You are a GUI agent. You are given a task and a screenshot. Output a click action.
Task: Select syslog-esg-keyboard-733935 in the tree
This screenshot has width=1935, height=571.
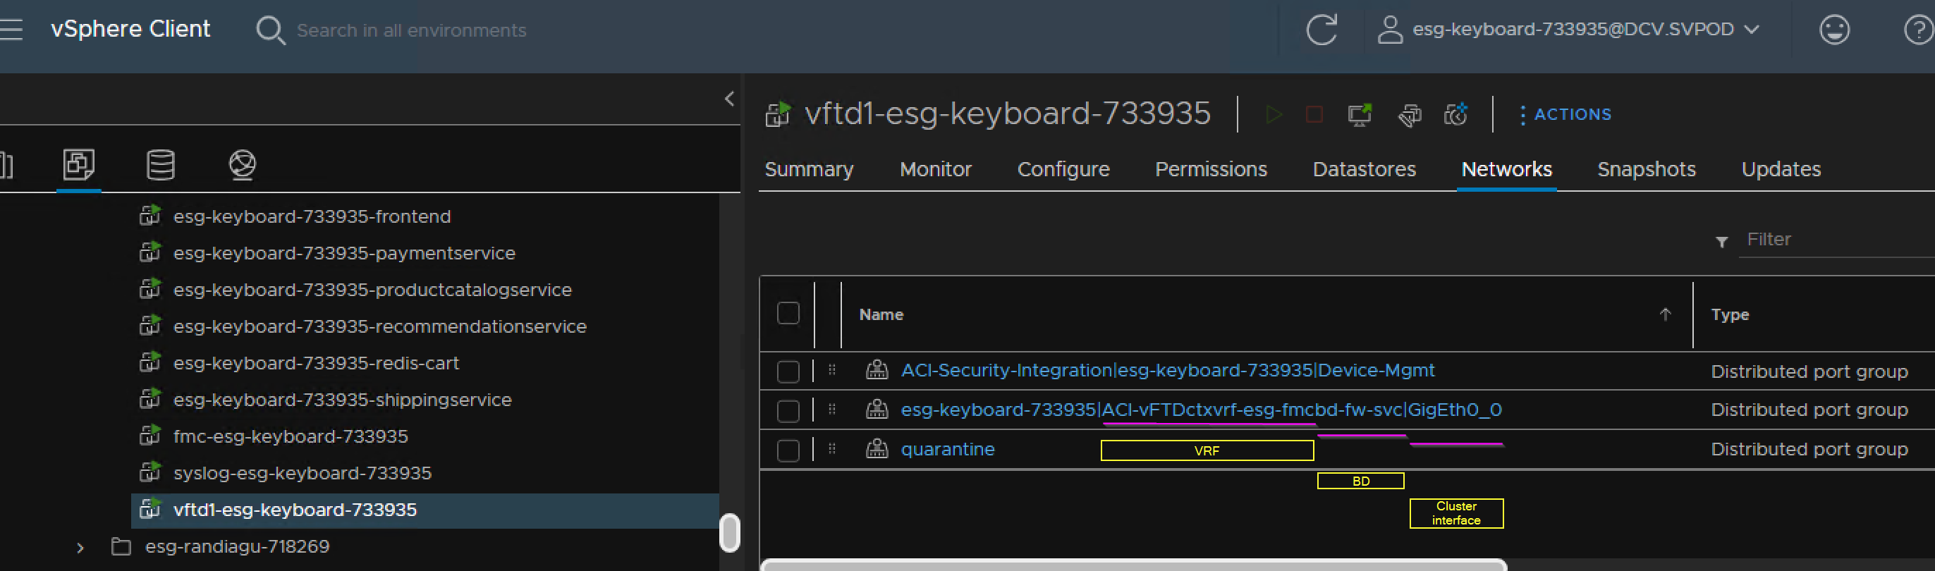click(302, 473)
